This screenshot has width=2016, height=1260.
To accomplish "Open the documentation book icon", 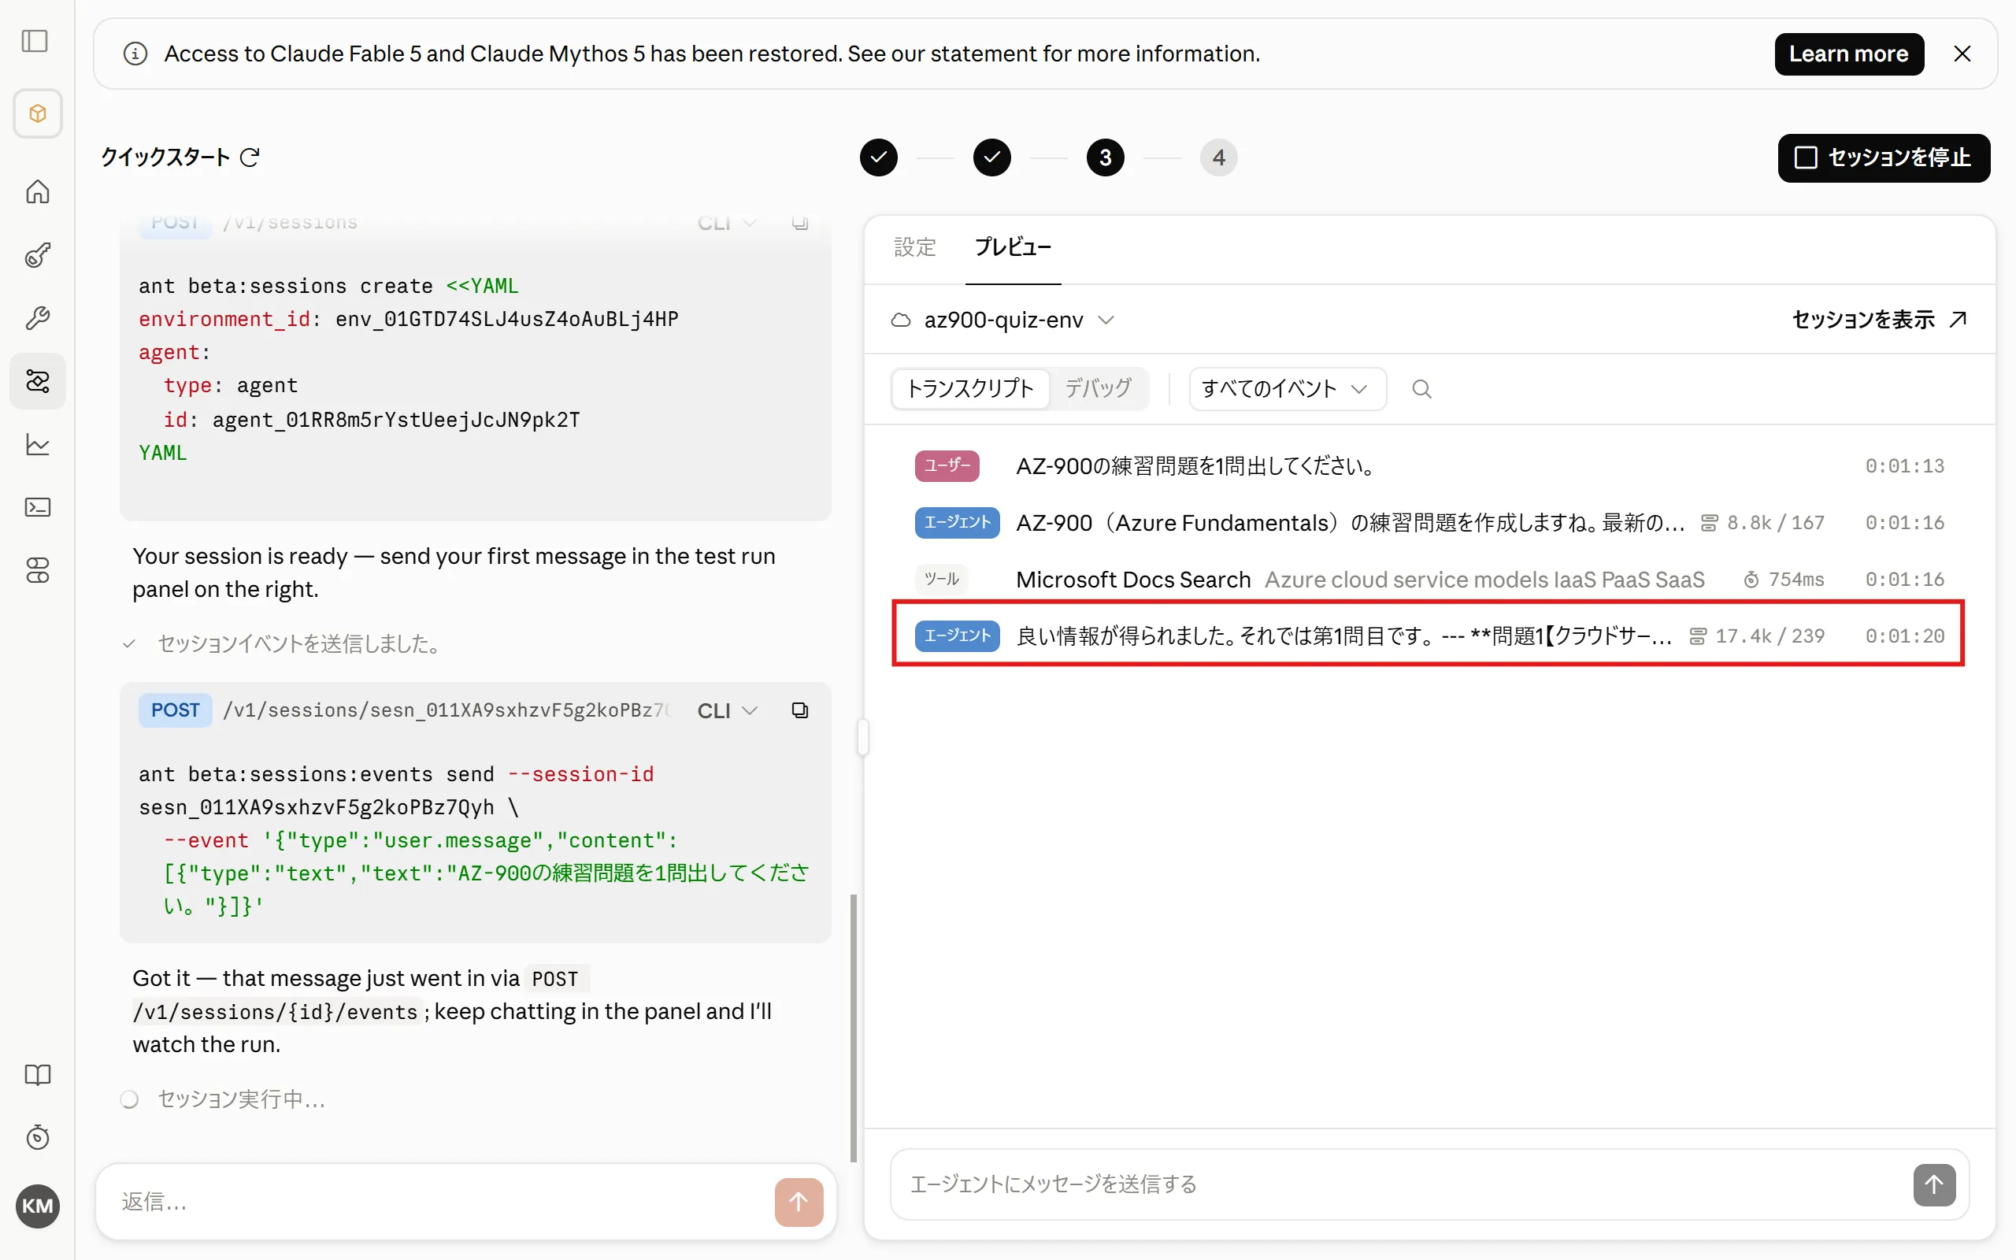I will click(x=38, y=1074).
